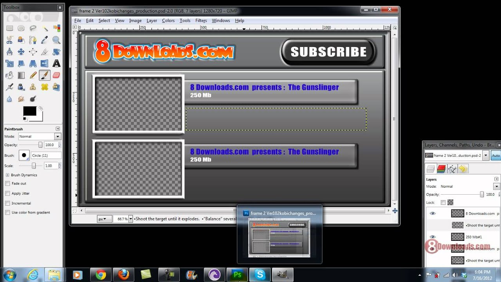501x282 pixels.
Task: Select the Rectangle Select tool
Action: point(9,28)
